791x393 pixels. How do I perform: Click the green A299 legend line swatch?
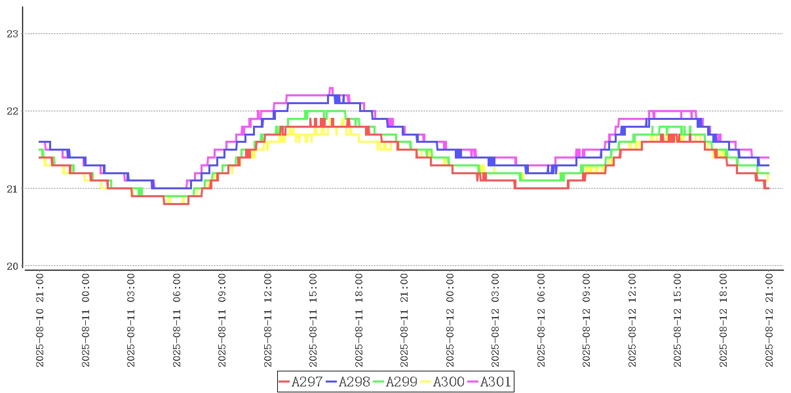coord(379,382)
